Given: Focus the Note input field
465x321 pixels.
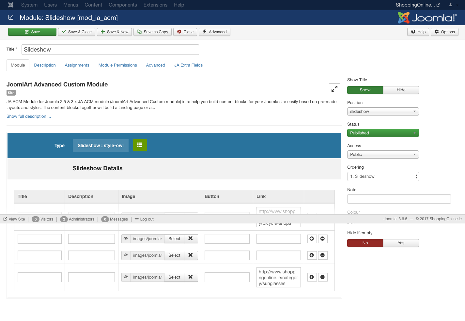Looking at the screenshot, I should click(x=399, y=199).
